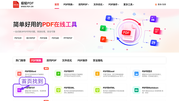This screenshot has height=101, width=179.
Task: Expand the PDF操作 navigation dropdown
Action: point(114,4)
